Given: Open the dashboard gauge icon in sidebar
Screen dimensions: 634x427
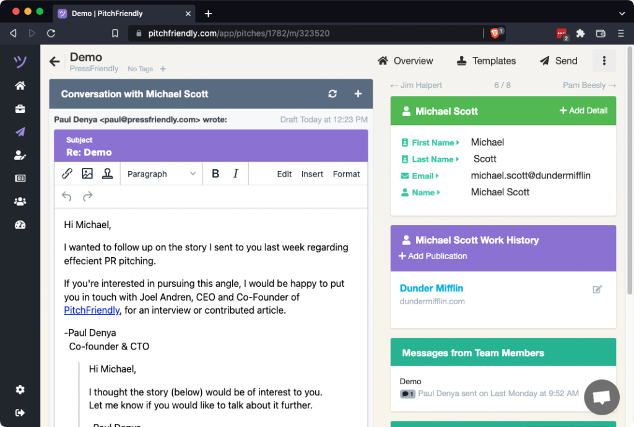Looking at the screenshot, I should pyautogui.click(x=20, y=225).
